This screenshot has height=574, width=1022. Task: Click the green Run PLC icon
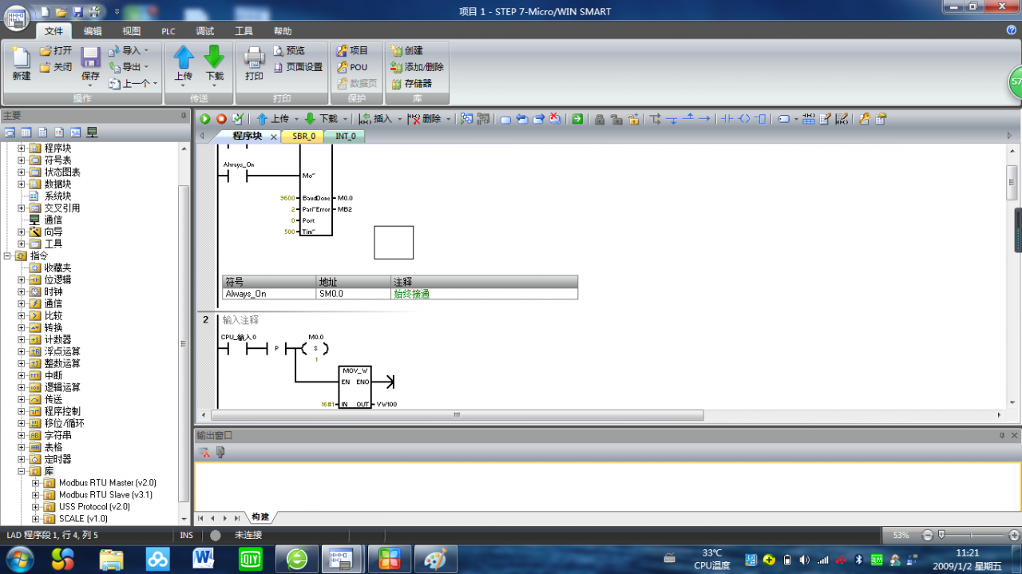point(205,119)
